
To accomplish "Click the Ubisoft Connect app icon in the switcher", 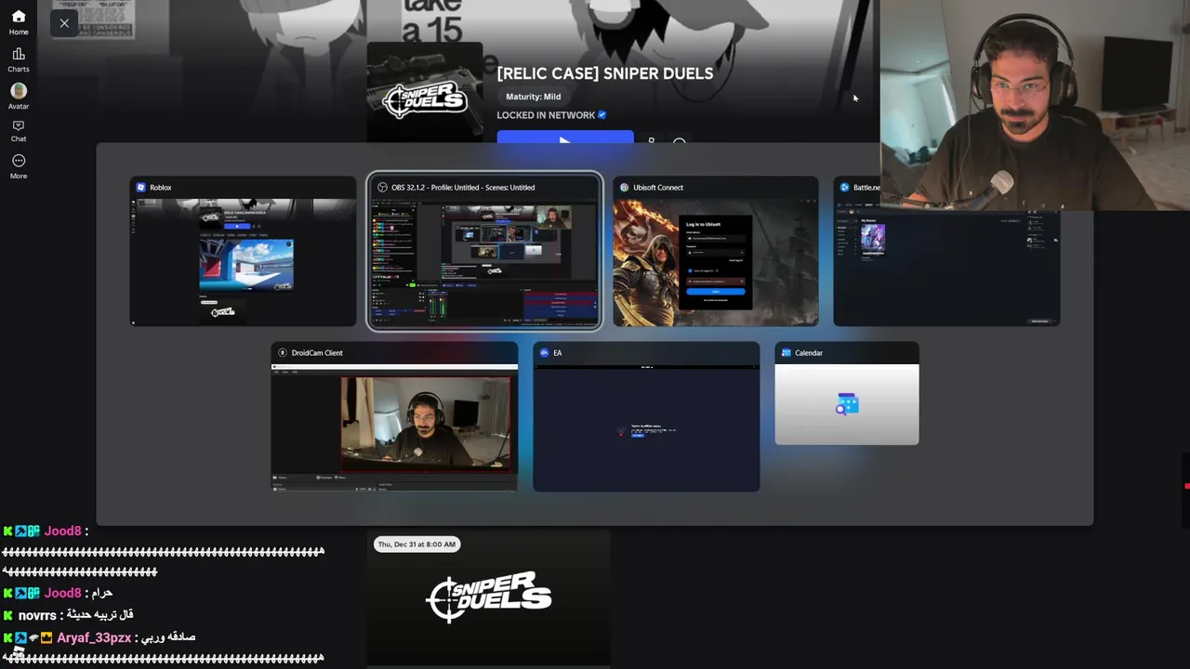I will [x=624, y=188].
